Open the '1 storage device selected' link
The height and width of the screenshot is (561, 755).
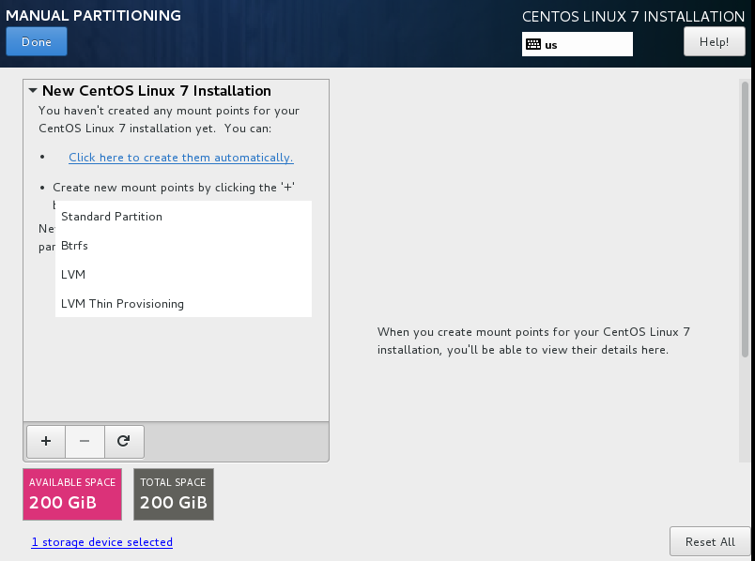pos(102,542)
